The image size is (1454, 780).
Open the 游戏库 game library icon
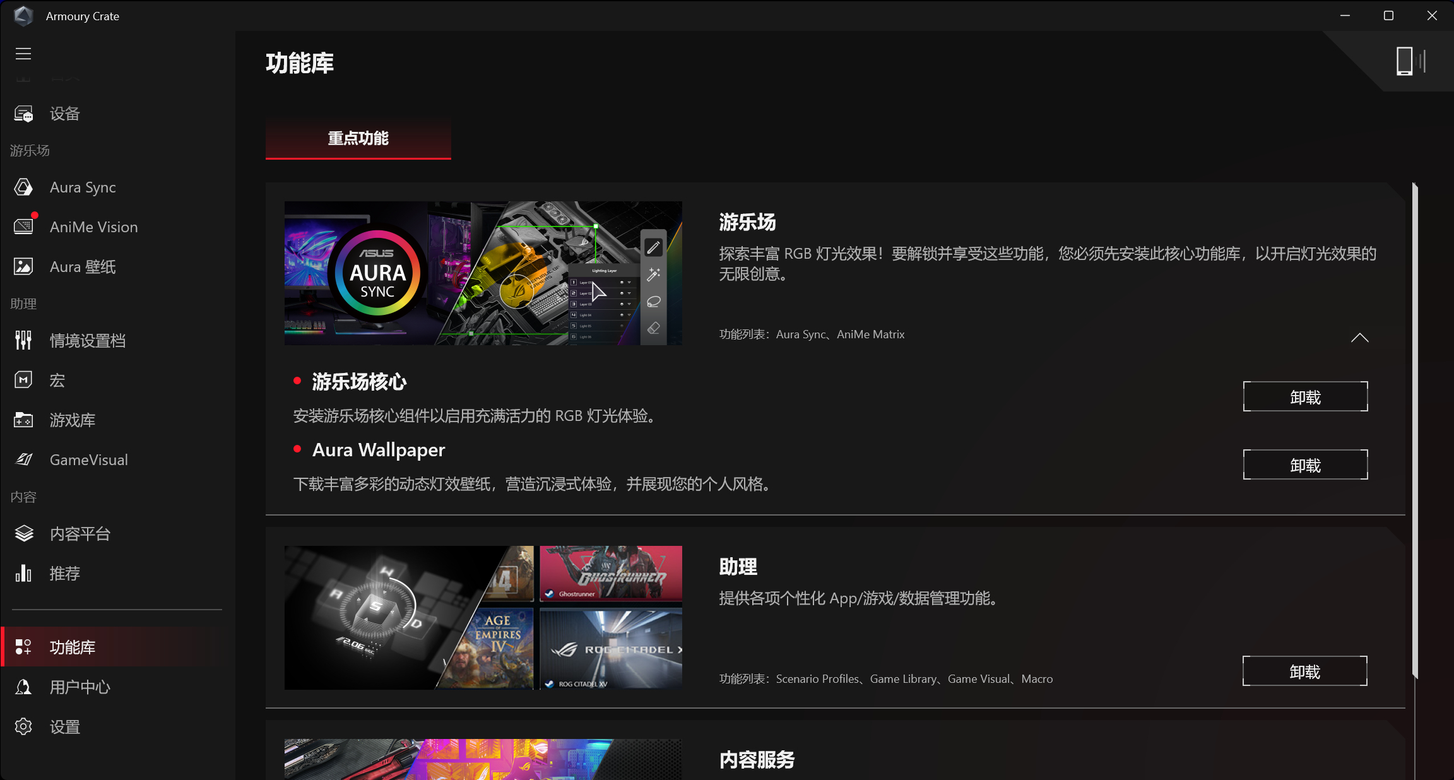point(23,420)
